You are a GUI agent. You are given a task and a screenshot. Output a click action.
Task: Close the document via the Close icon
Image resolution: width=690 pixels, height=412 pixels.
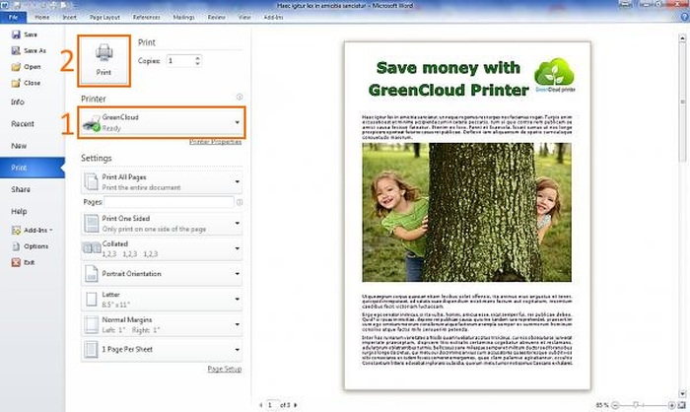(x=16, y=83)
